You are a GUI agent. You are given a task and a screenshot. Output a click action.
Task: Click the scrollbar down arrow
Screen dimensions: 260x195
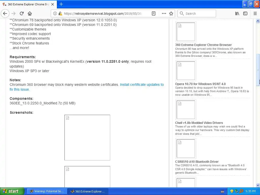pyautogui.click(x=258, y=185)
